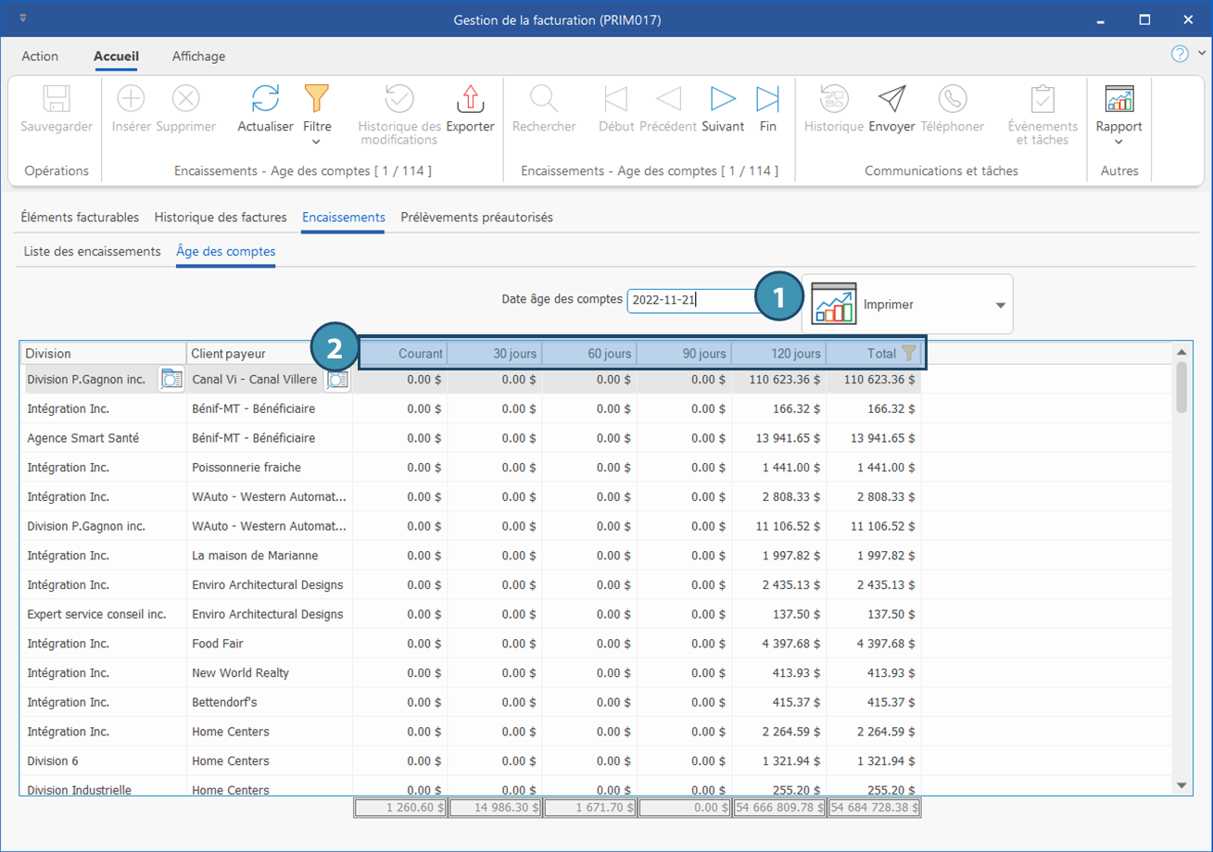Open the Prélèvements préautorisés tab

click(x=476, y=218)
